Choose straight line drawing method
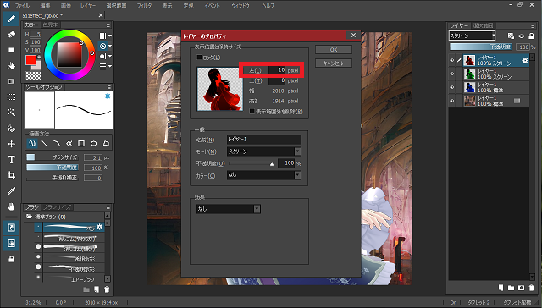This screenshot has height=308, width=542. [x=45, y=143]
